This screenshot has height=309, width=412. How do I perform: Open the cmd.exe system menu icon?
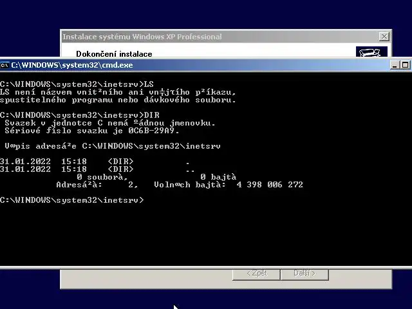[5, 65]
